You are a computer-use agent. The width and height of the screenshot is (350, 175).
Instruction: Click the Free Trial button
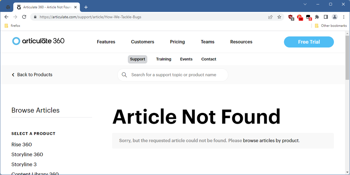(309, 42)
